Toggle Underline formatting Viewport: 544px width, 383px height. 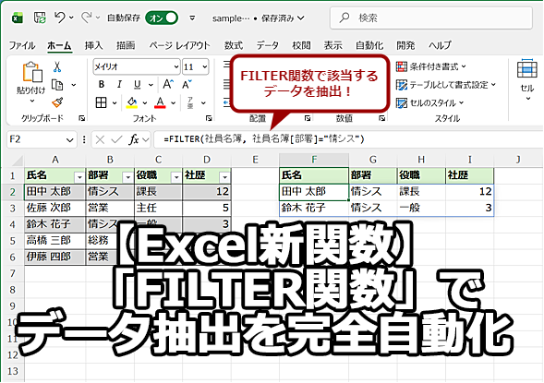138,84
